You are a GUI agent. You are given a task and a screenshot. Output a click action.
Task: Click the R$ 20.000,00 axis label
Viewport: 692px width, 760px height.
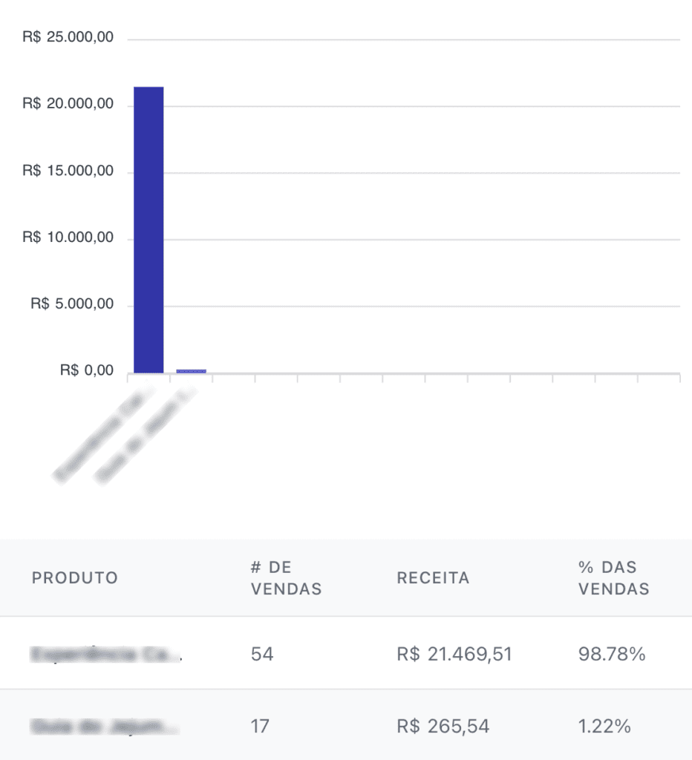(x=68, y=105)
